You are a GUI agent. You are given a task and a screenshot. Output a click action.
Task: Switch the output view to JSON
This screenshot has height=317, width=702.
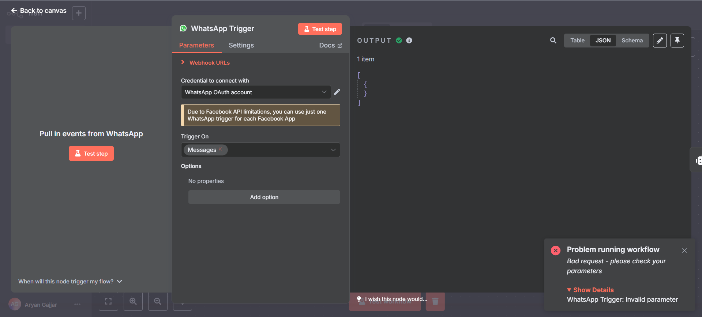603,41
